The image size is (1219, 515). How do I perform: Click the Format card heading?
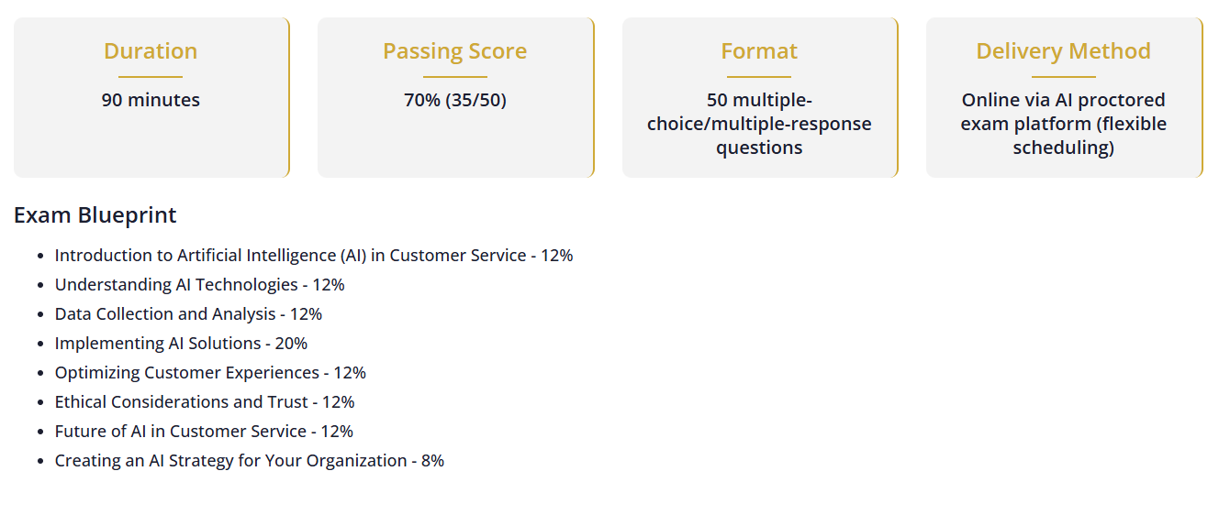coord(759,51)
